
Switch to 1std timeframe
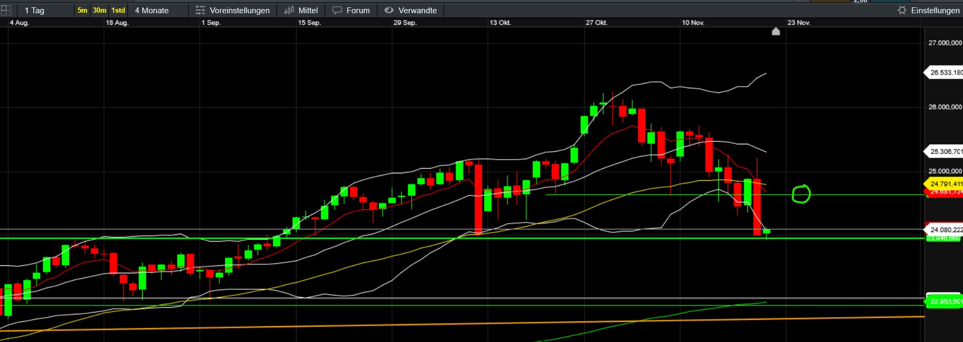point(118,10)
